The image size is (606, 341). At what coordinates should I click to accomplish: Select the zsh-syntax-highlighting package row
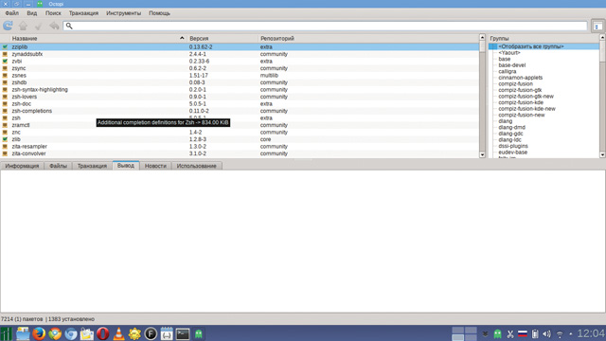[x=240, y=90]
